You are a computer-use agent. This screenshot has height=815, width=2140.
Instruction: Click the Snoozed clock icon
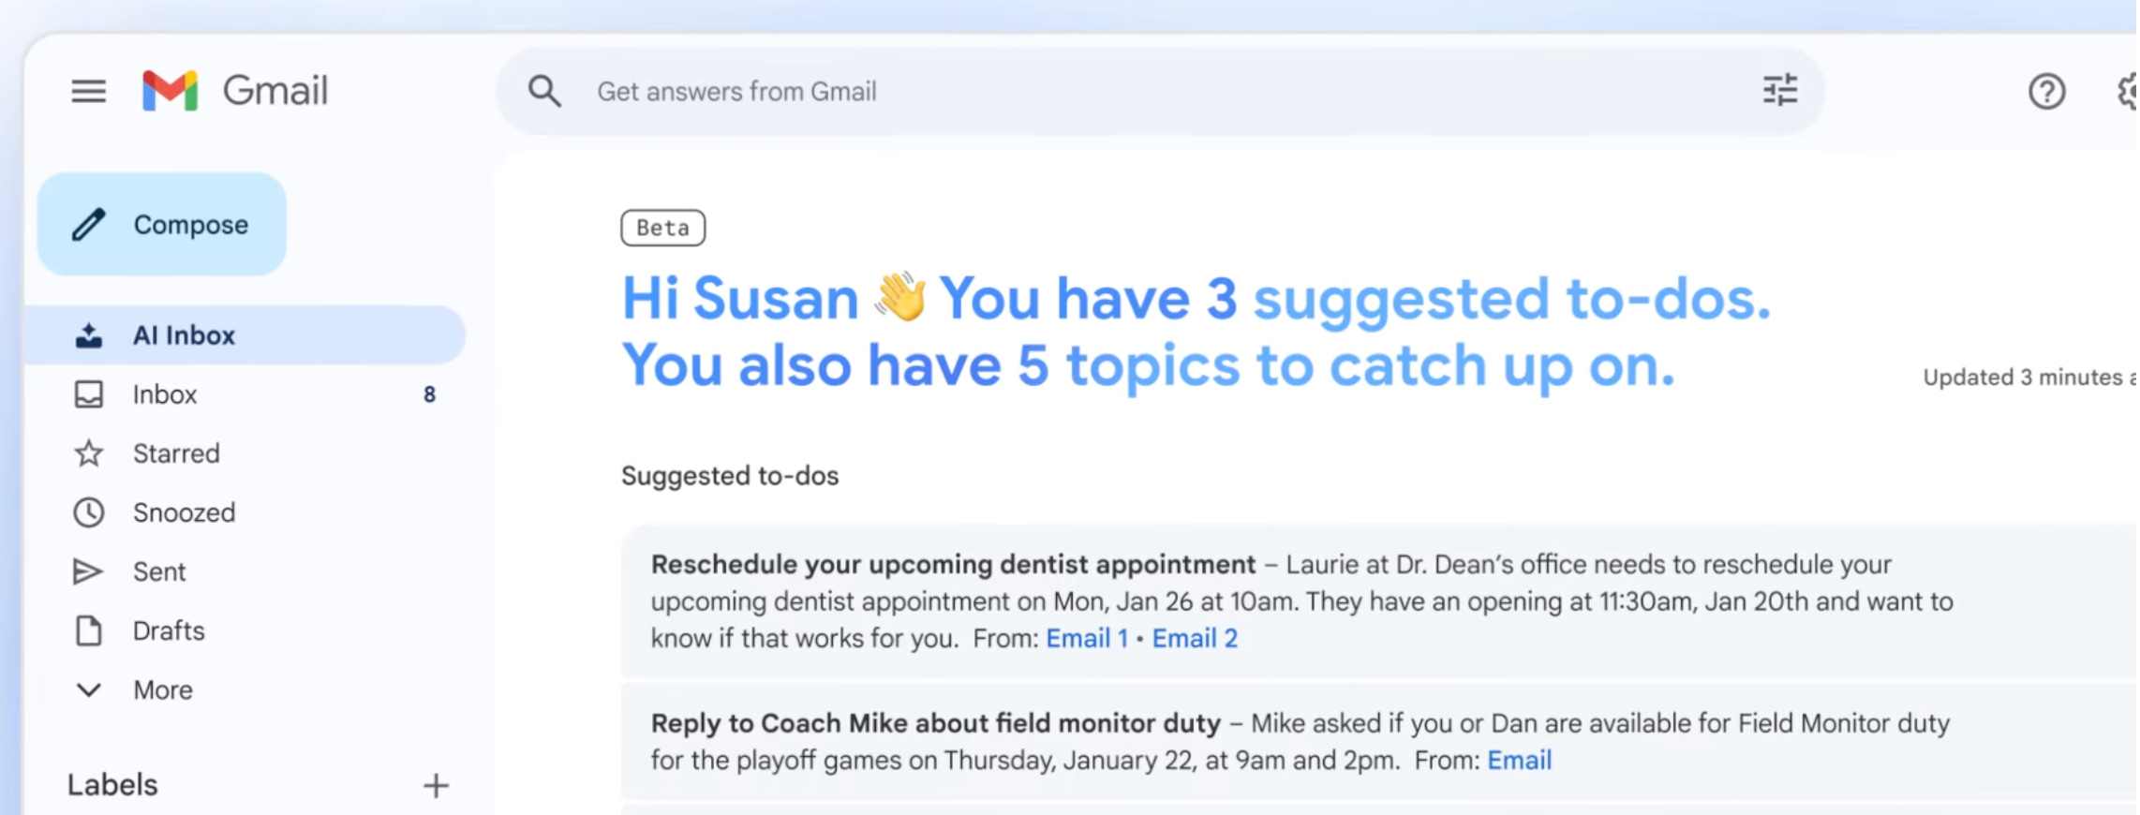point(89,512)
